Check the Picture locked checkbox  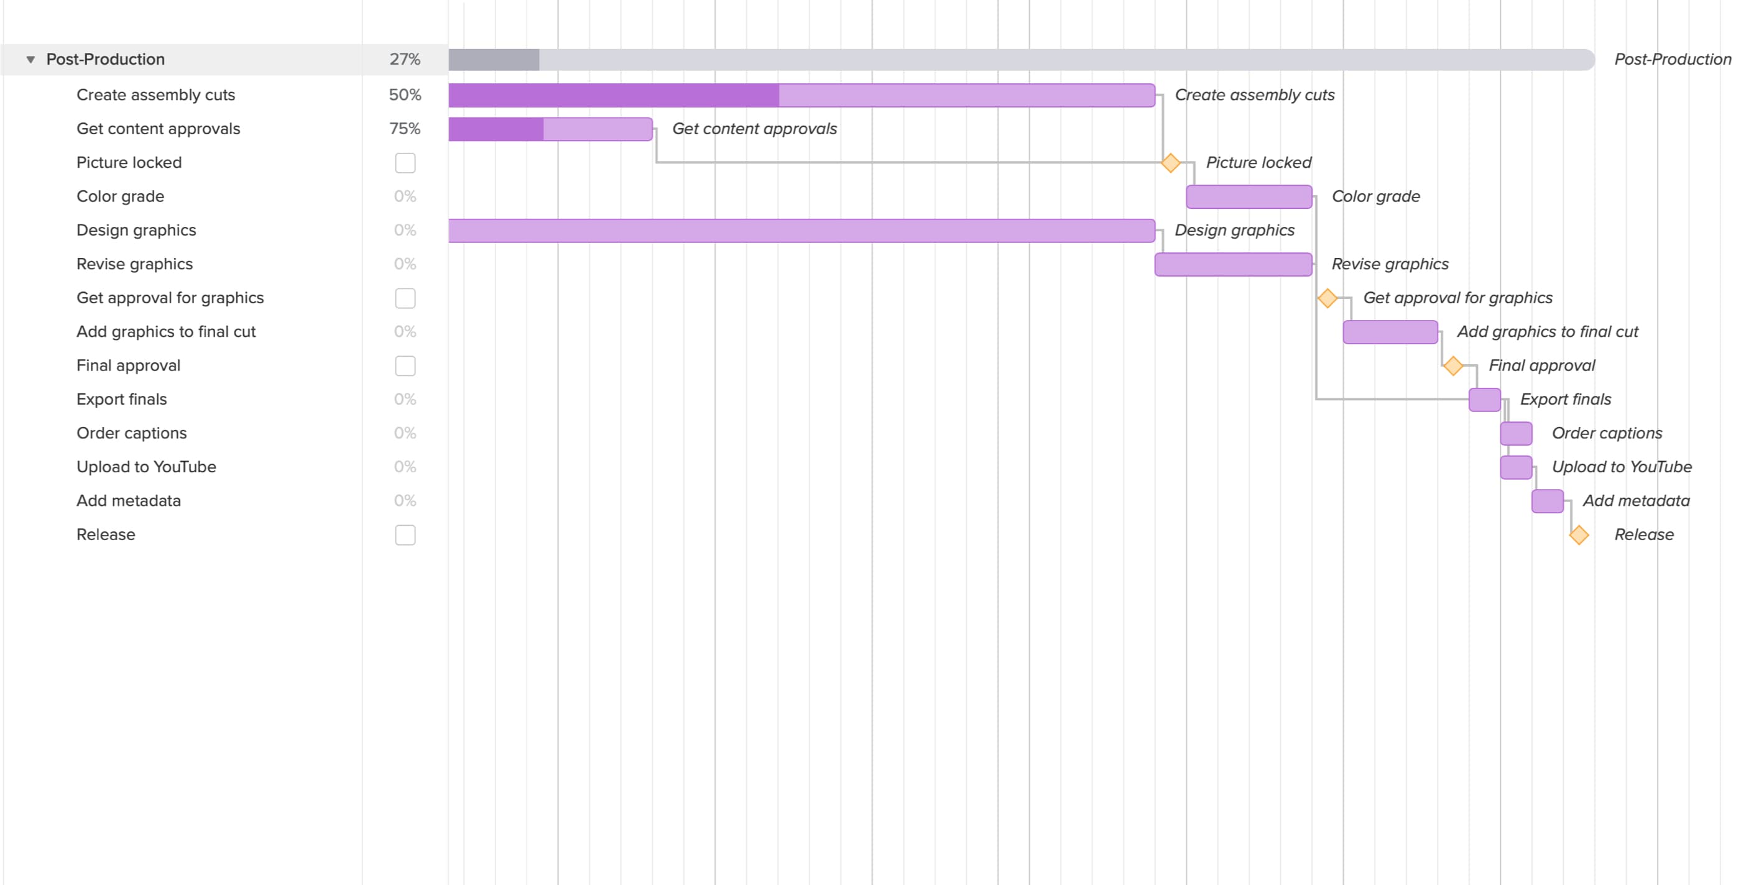pos(405,163)
